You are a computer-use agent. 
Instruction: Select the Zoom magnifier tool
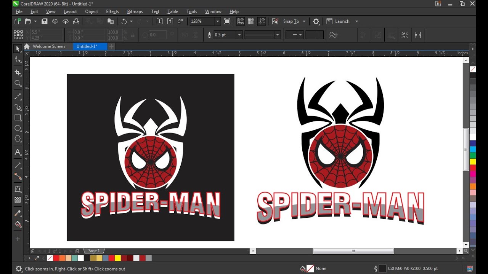(x=18, y=83)
